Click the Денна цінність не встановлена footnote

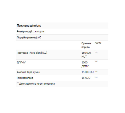pos(36,84)
